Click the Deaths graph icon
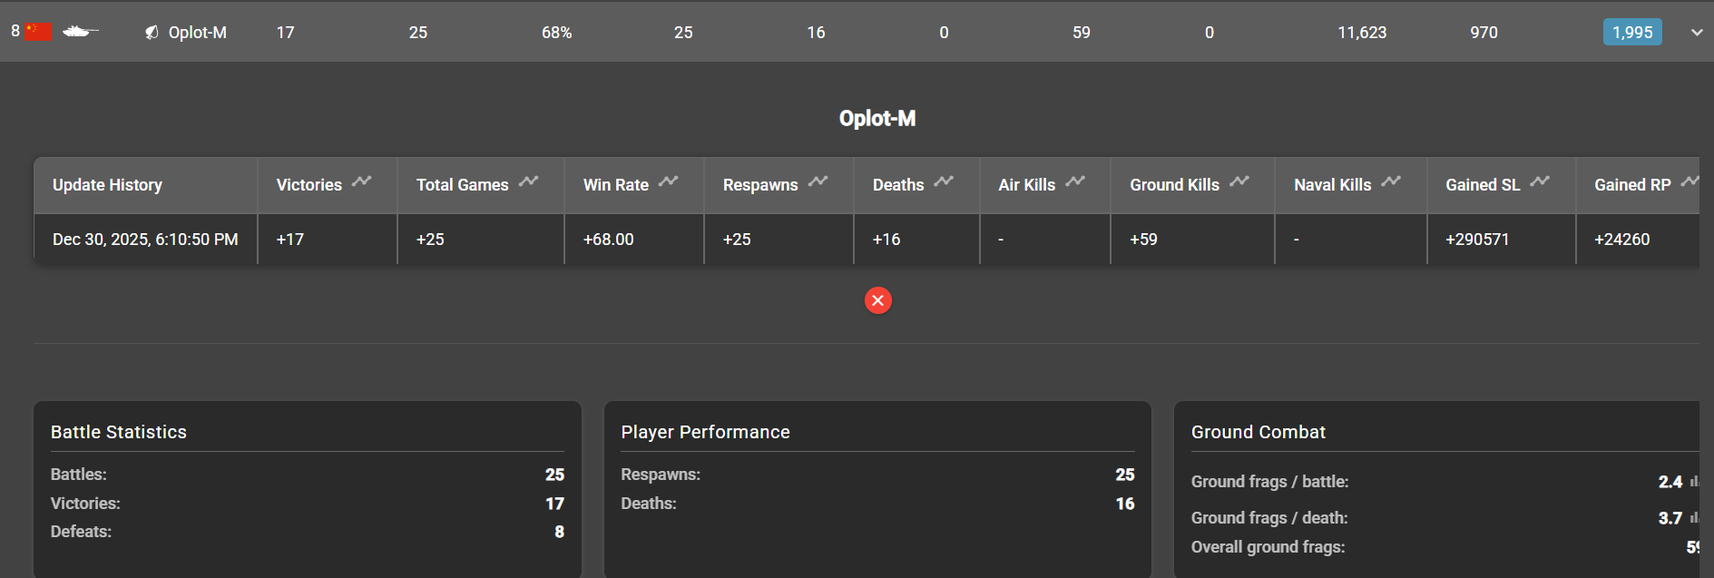The width and height of the screenshot is (1714, 578). point(944,181)
